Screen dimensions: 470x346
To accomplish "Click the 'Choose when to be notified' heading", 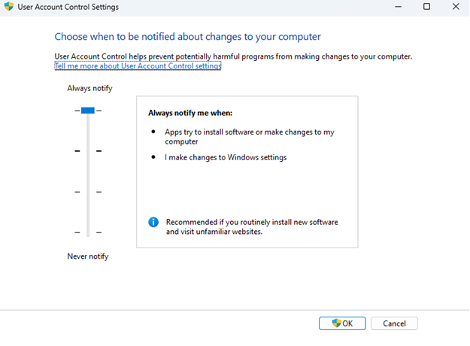I will [x=188, y=37].
